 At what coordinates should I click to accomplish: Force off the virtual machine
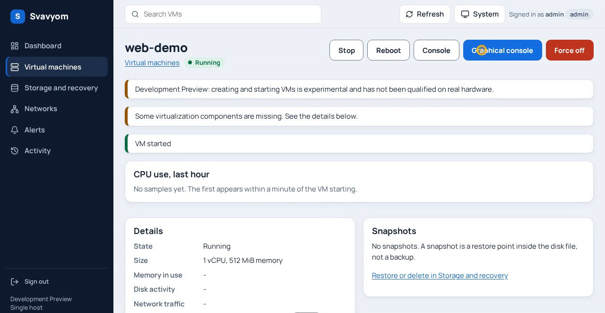pos(570,50)
